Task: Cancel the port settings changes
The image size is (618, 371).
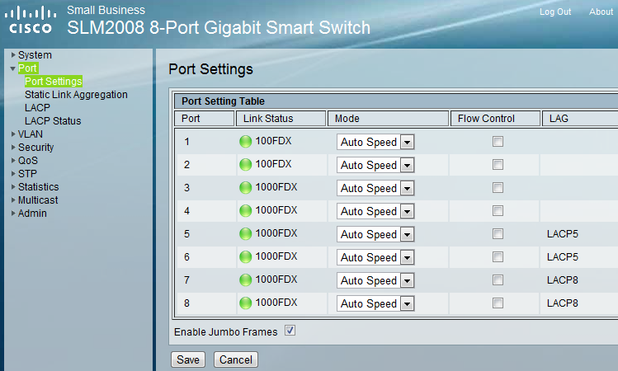Action: point(236,359)
